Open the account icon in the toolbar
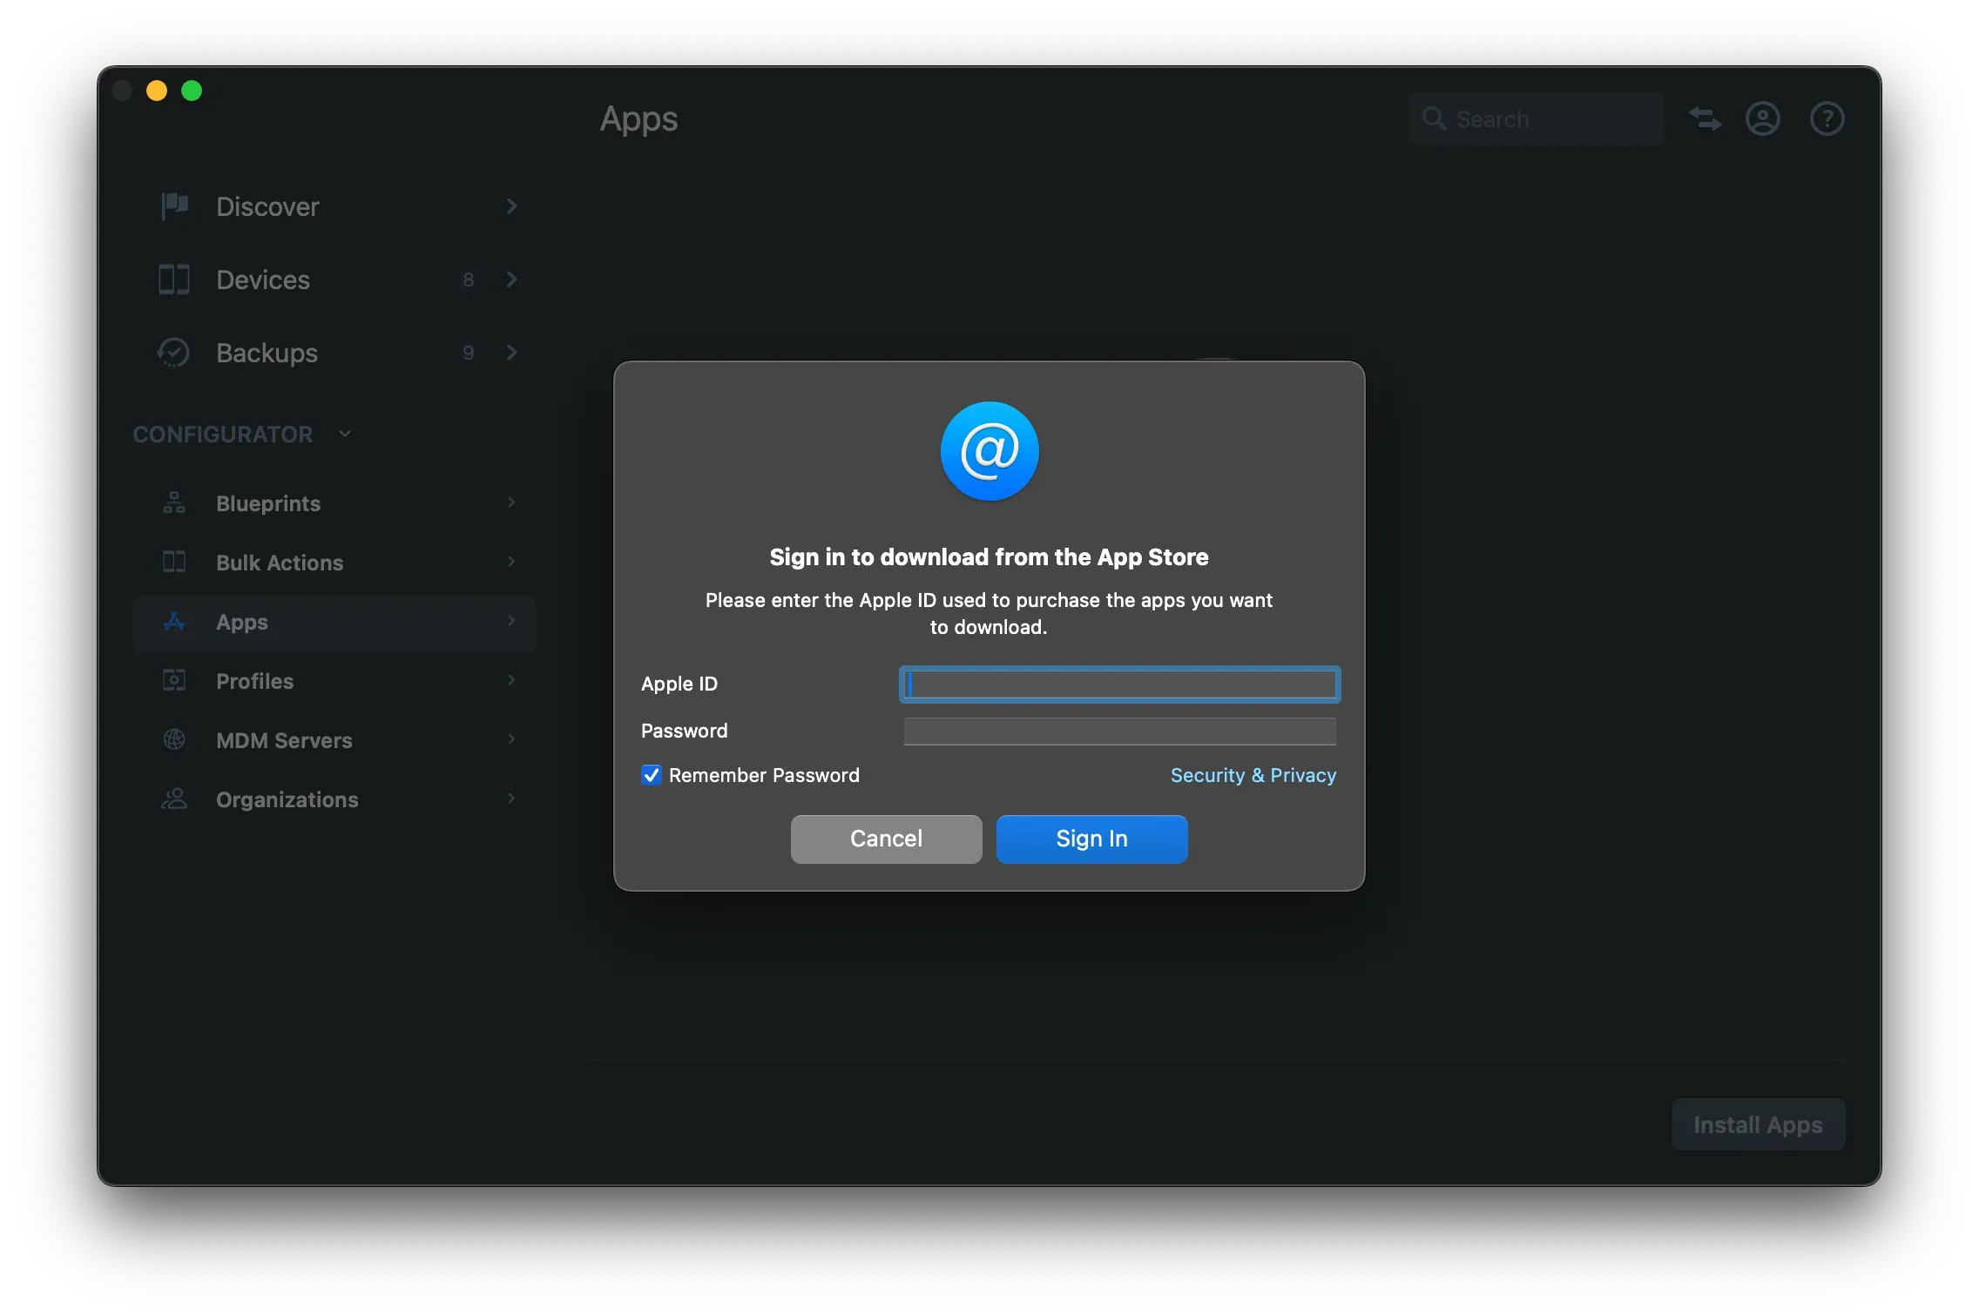 pos(1763,118)
